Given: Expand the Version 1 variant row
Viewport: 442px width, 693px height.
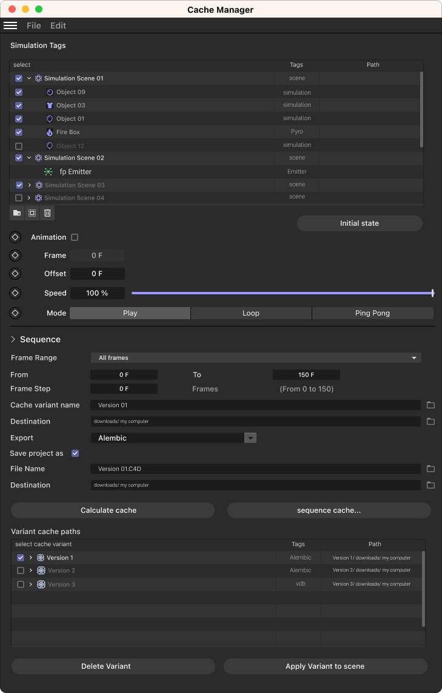Looking at the screenshot, I should (31, 558).
